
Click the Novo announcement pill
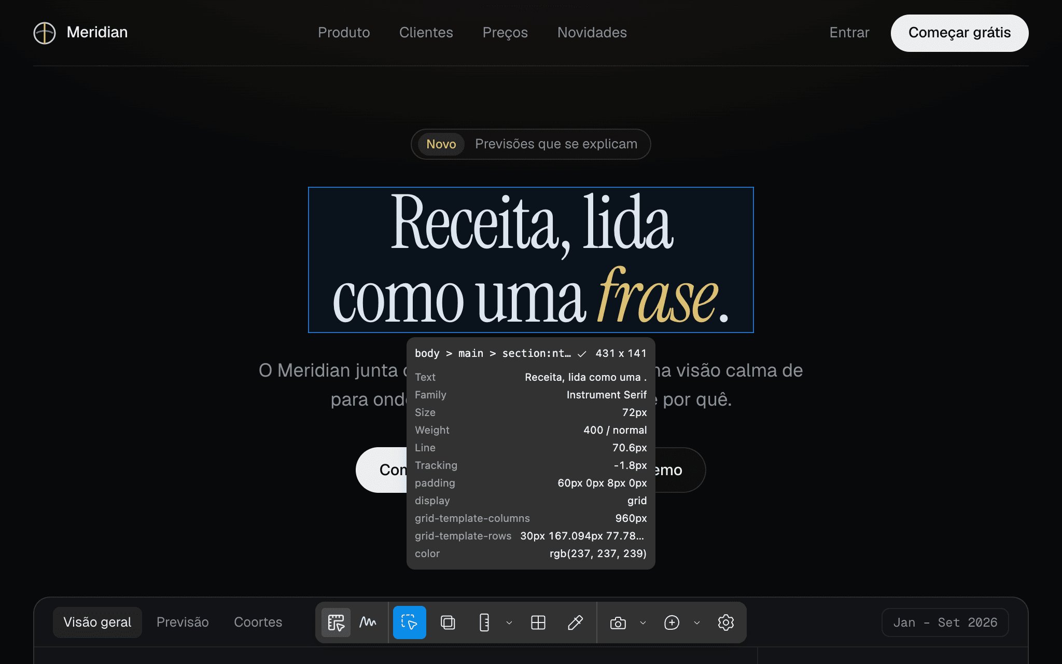[441, 144]
